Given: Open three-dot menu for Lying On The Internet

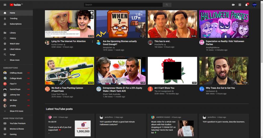Looking at the screenshot, I should click(92, 41).
